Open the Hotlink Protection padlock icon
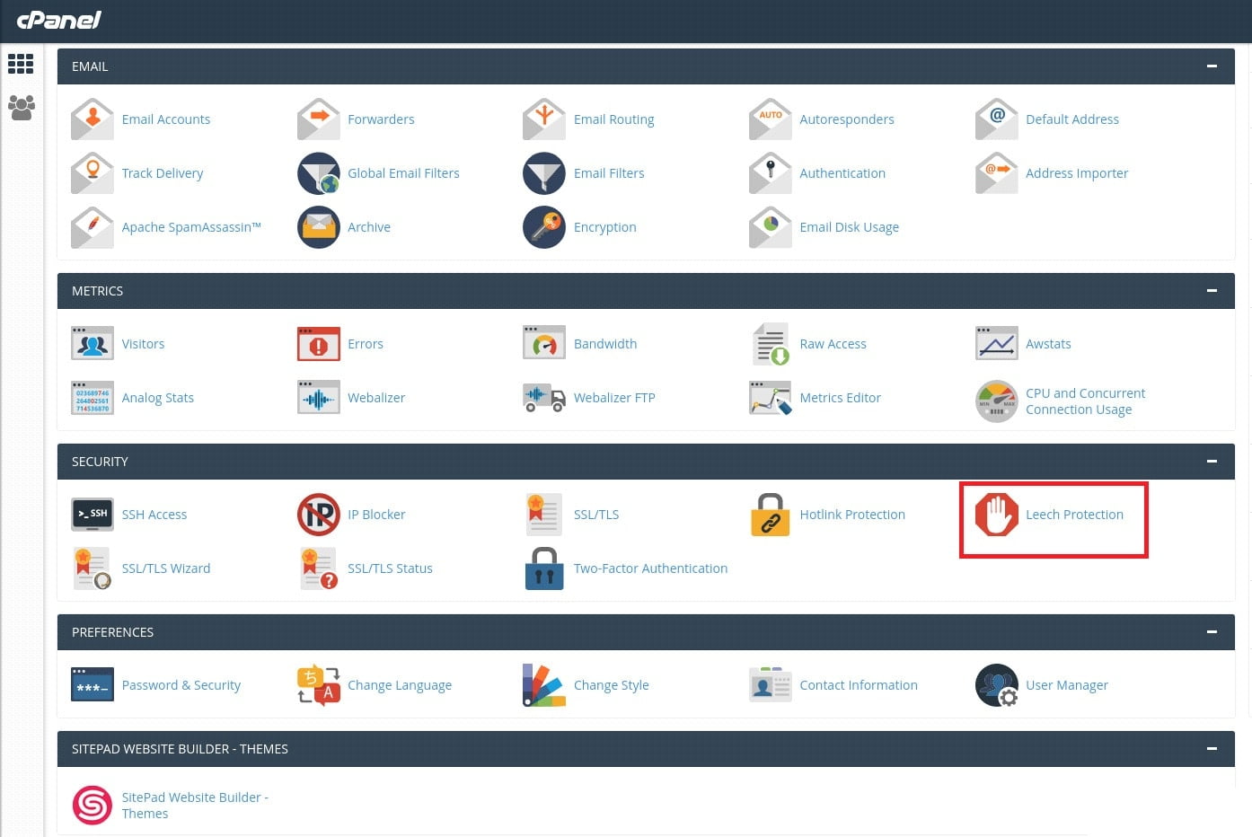The image size is (1252, 837). [x=770, y=515]
